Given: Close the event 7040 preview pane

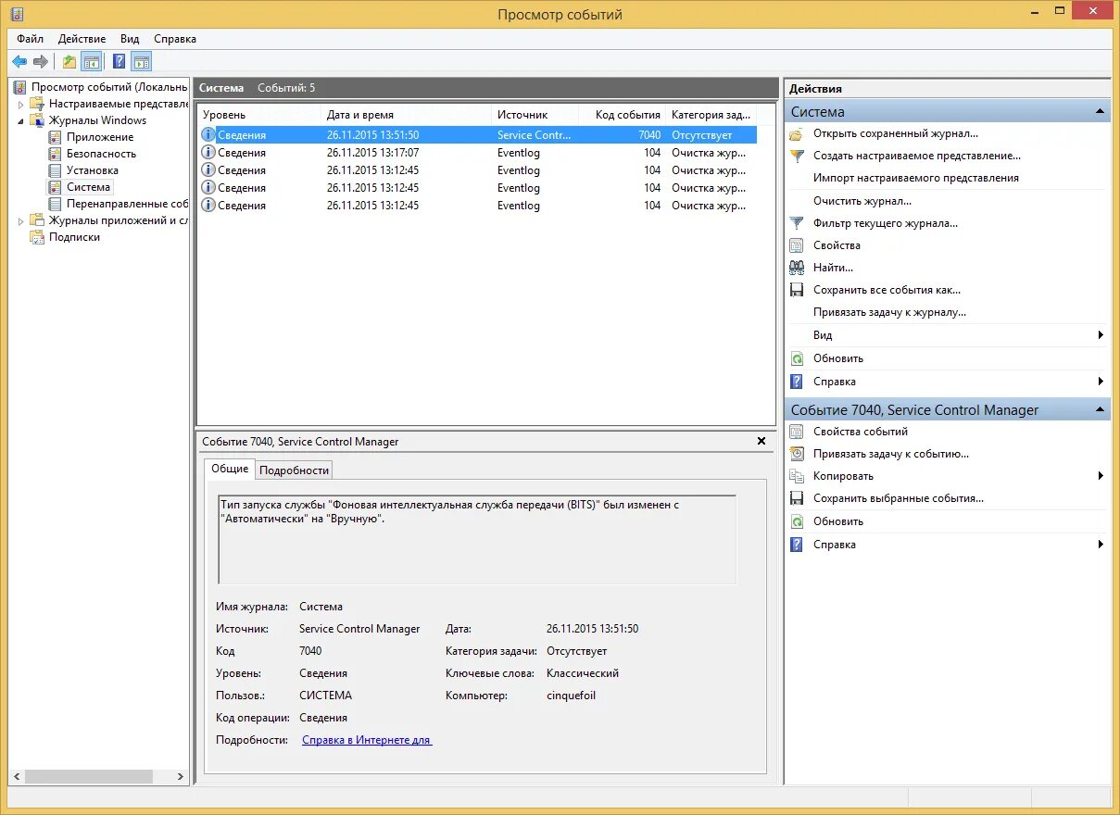Looking at the screenshot, I should 761,441.
